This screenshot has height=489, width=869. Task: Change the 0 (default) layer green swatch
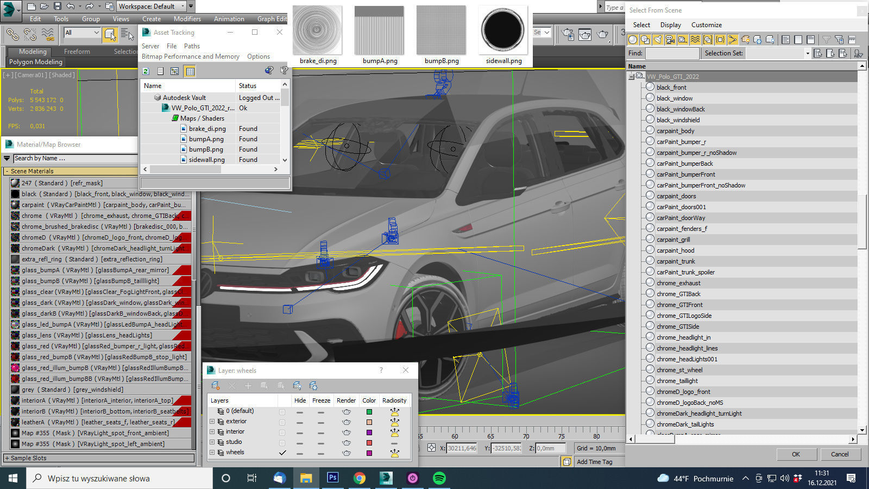point(369,412)
